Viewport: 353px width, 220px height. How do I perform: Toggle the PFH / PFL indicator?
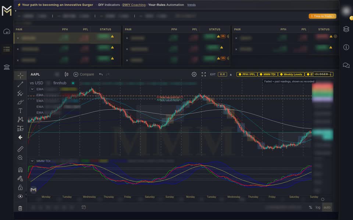[247, 74]
